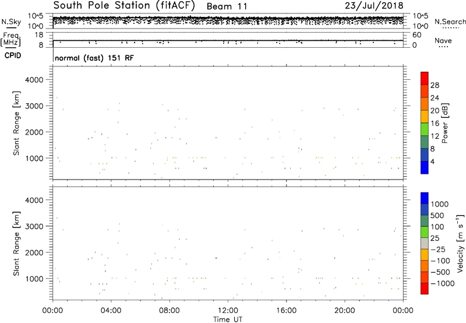Click the 'Power [dB]' colorbar label

click(x=444, y=123)
